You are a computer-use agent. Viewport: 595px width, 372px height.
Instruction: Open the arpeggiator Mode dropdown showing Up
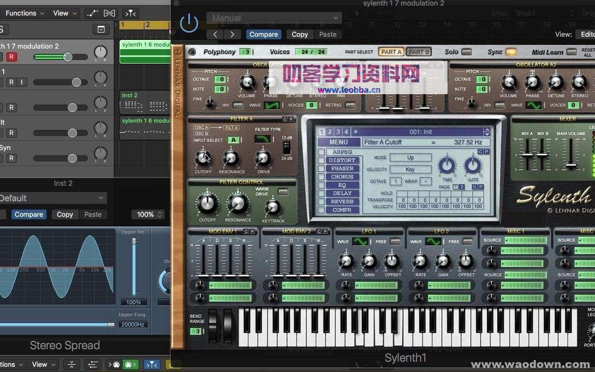pyautogui.click(x=410, y=157)
